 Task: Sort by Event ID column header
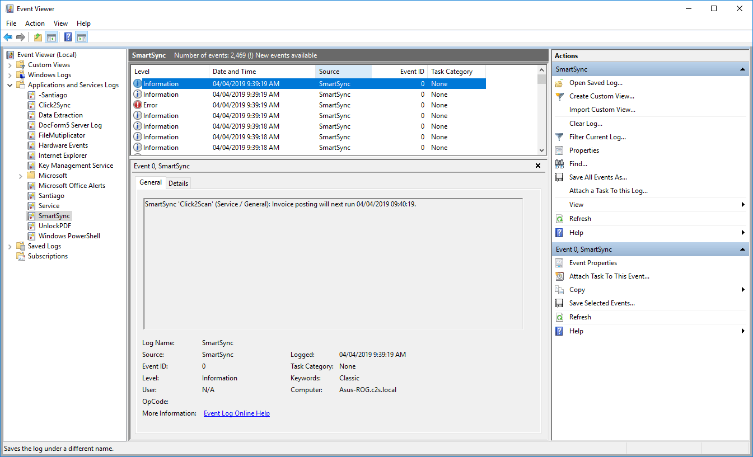click(x=399, y=72)
